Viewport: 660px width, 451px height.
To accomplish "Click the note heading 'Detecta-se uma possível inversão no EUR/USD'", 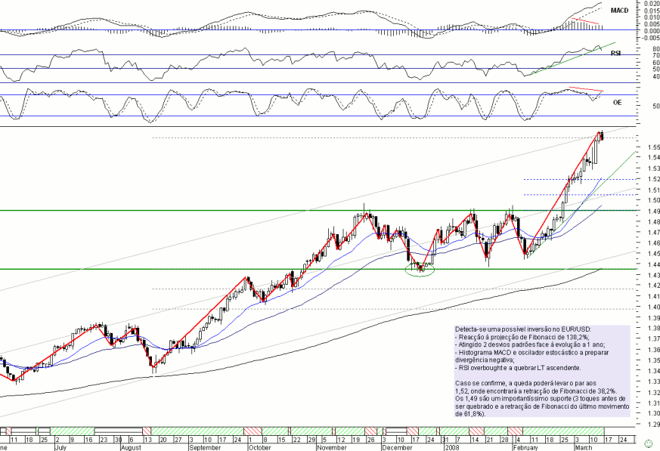I will click(x=523, y=329).
